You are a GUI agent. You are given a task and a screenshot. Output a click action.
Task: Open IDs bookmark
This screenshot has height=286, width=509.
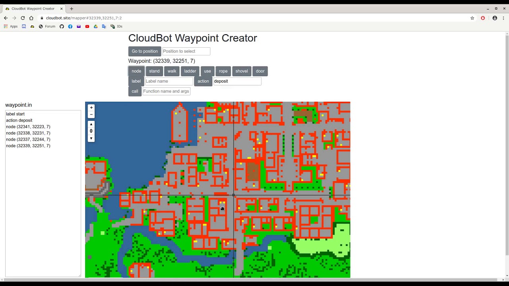(117, 27)
